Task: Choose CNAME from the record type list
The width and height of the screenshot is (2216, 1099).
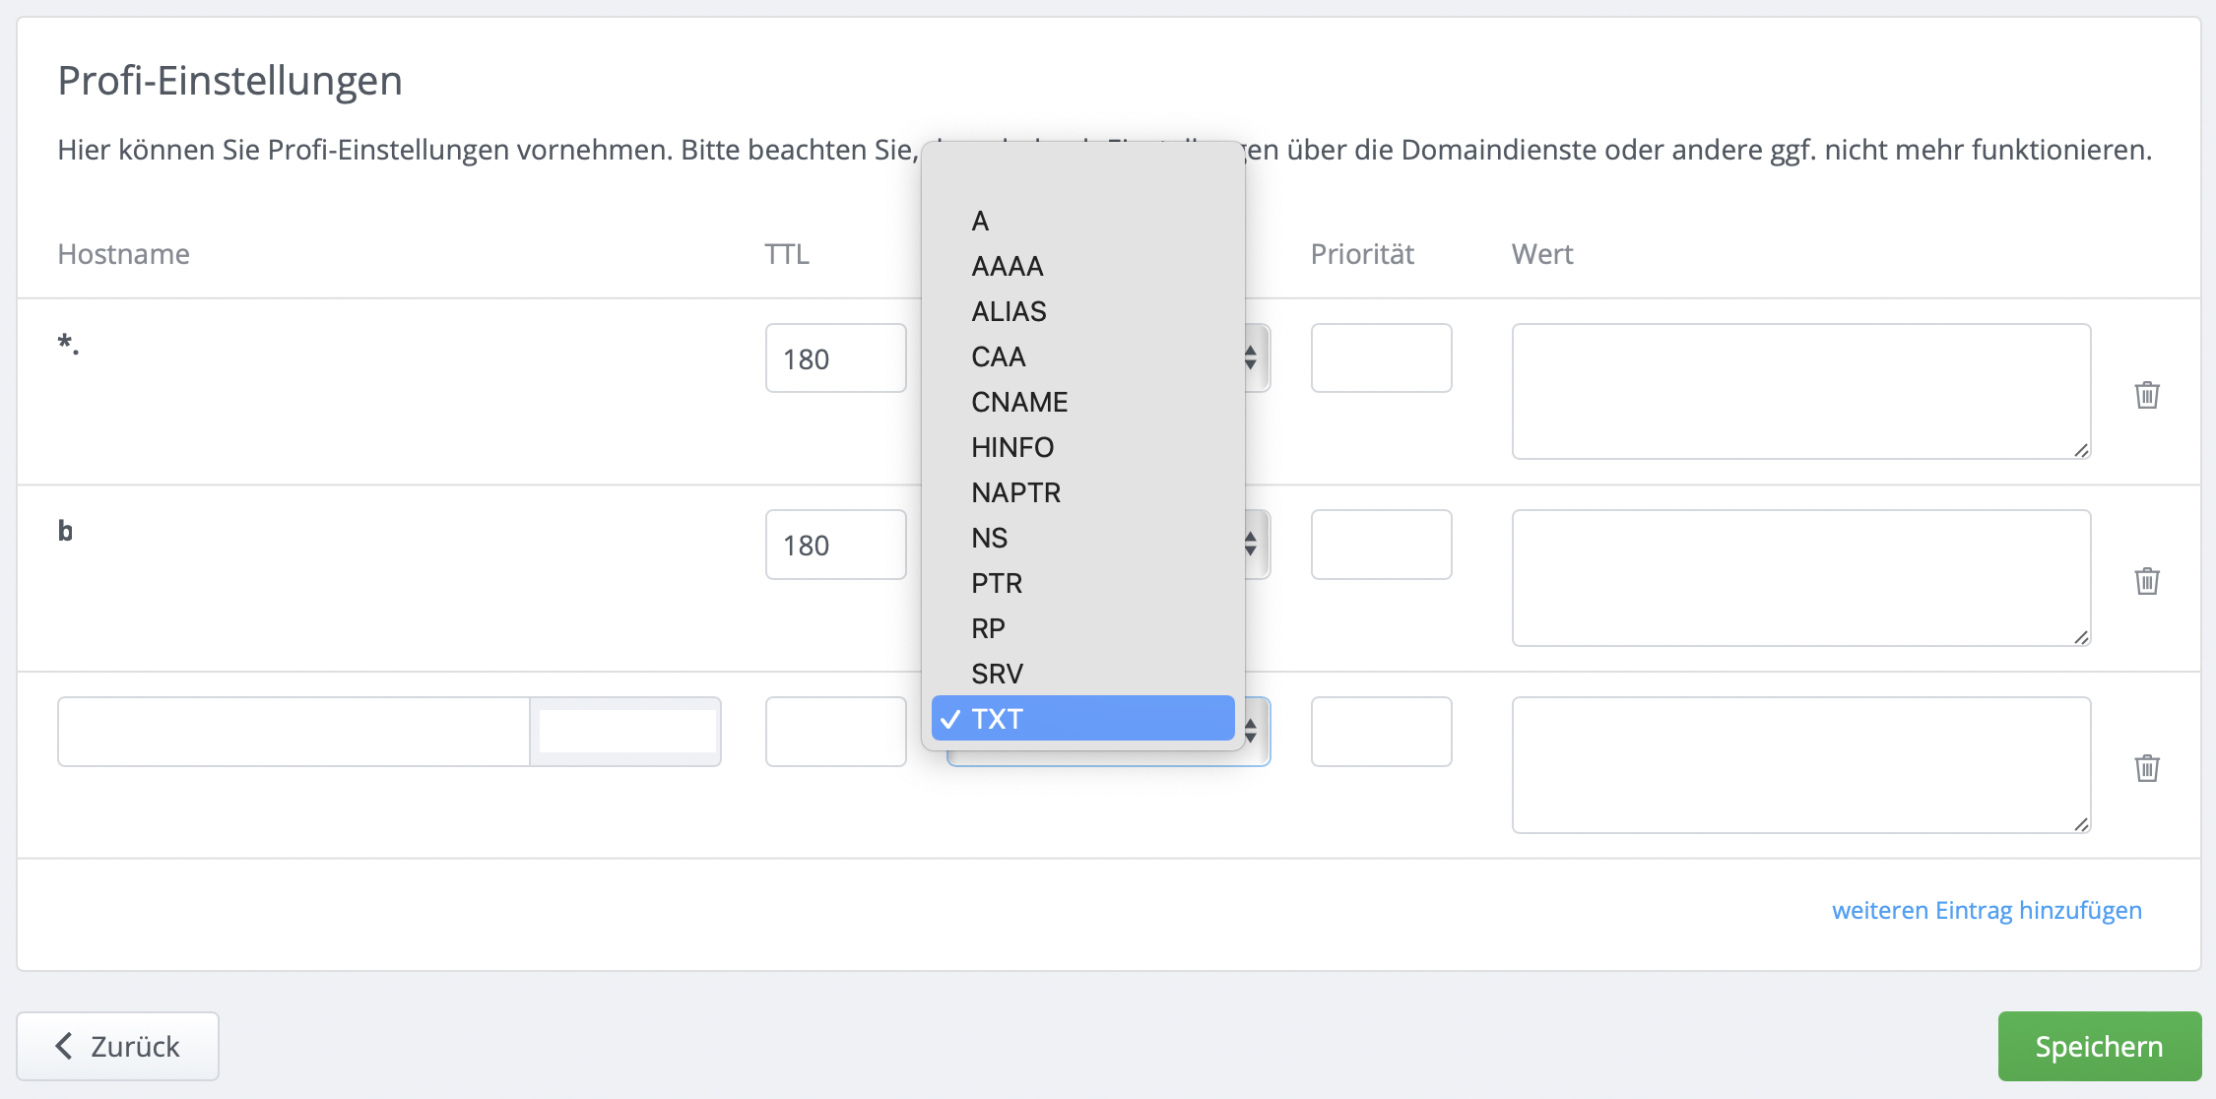Action: point(1019,402)
